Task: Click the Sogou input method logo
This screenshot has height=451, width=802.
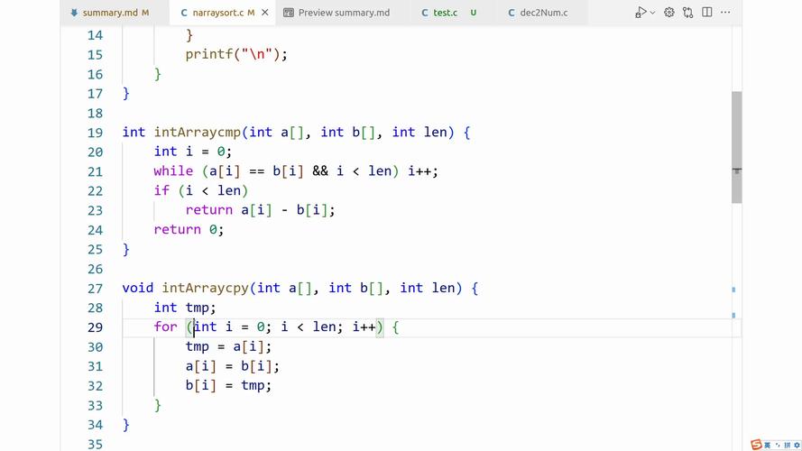Action: click(x=756, y=445)
